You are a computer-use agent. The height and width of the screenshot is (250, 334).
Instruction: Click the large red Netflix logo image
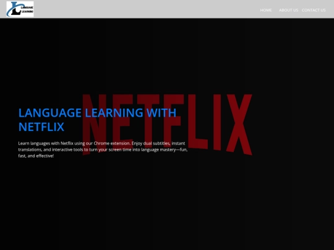pos(167,125)
